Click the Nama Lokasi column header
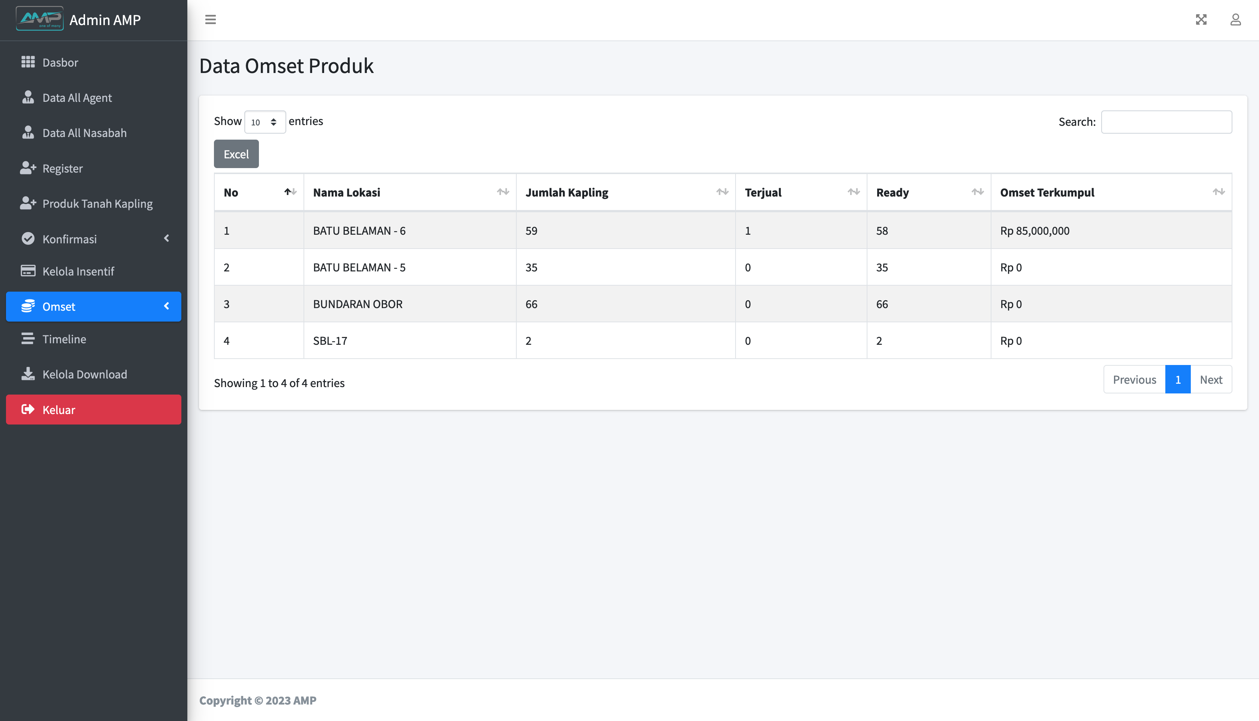The height and width of the screenshot is (721, 1259). (410, 192)
